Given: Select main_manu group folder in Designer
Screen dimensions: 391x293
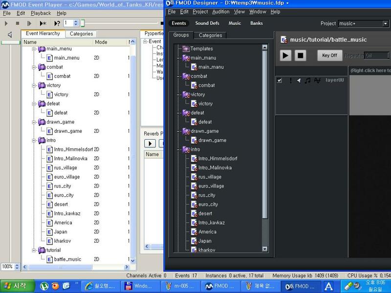Looking at the screenshot, I should point(186,58).
